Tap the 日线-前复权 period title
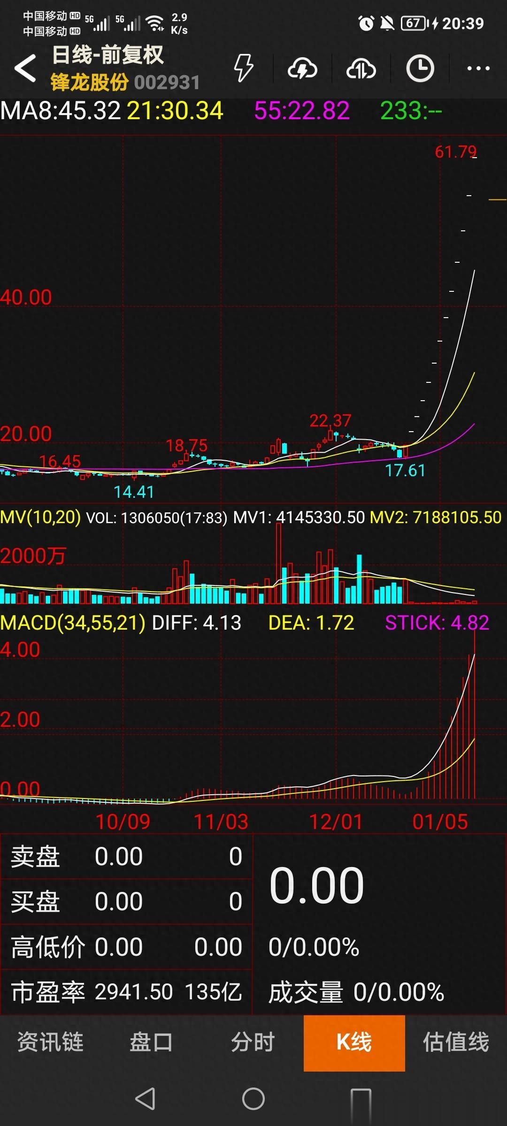 pos(108,55)
